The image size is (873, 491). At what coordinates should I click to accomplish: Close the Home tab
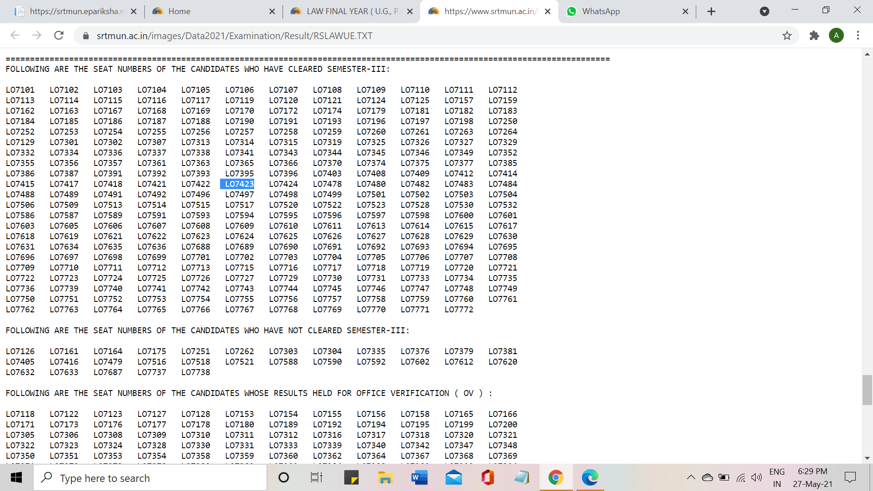coord(272,11)
